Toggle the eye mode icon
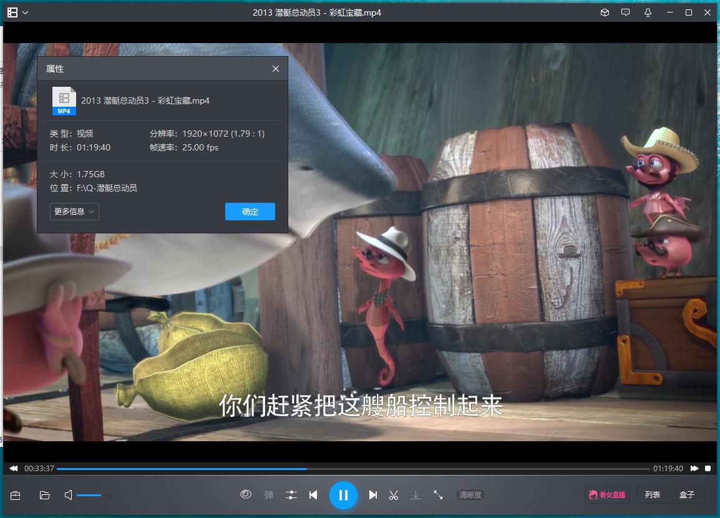720x518 pixels. point(246,494)
